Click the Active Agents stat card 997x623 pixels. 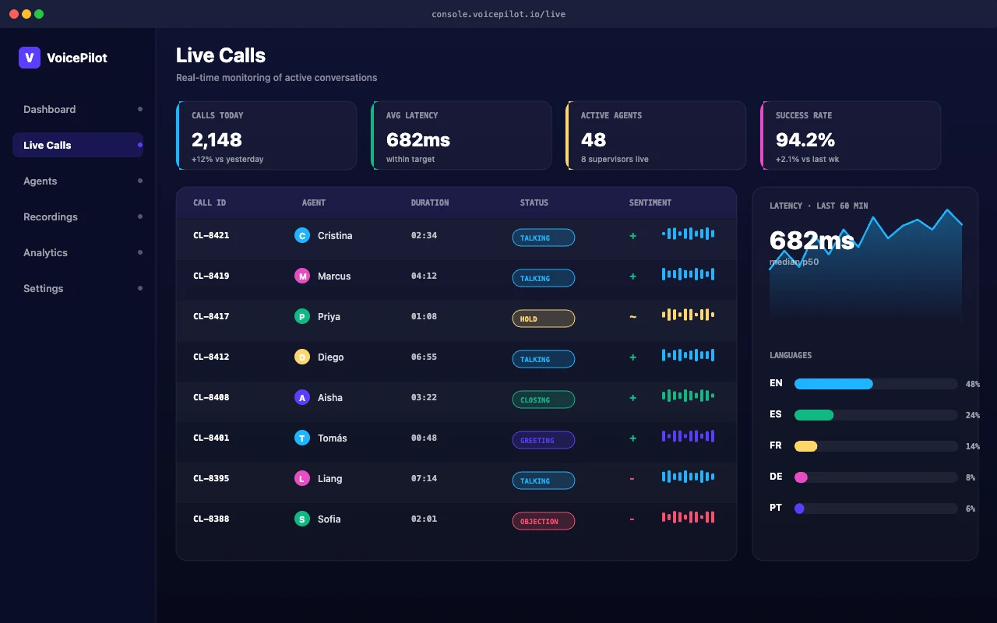click(656, 136)
